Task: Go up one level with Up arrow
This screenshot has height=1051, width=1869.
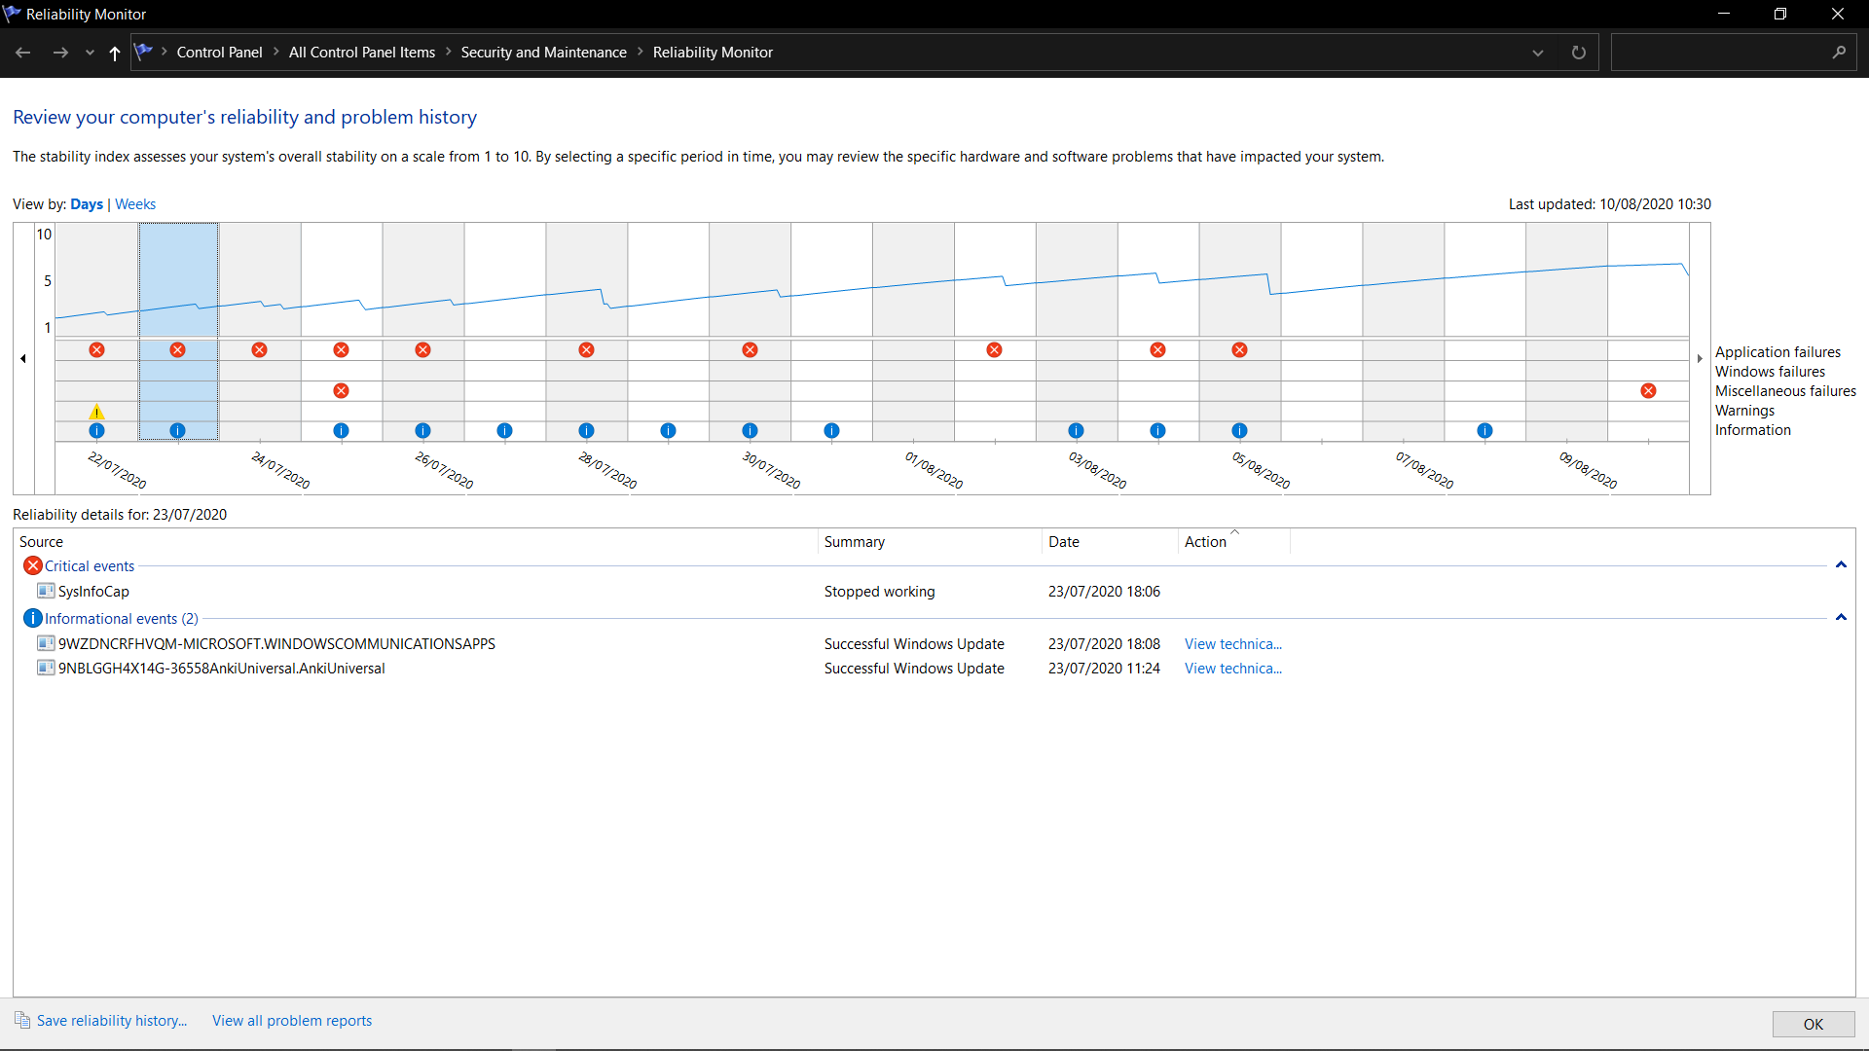Action: [x=115, y=53]
